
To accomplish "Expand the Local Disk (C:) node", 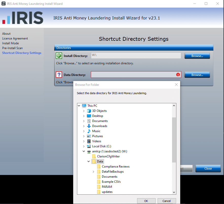I will point(84,146).
